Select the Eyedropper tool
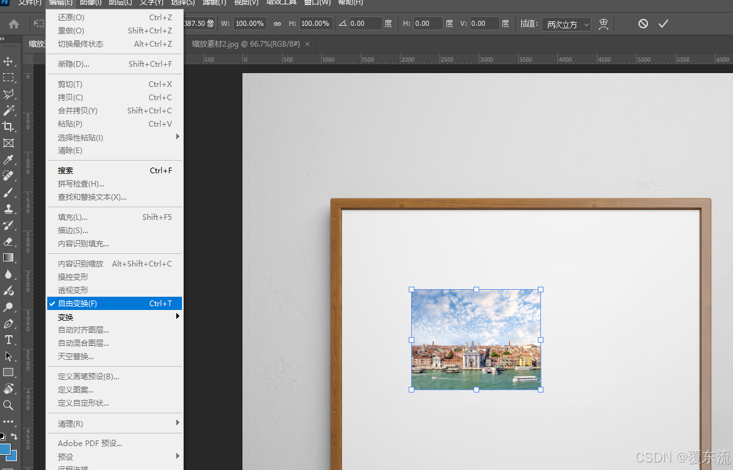The height and width of the screenshot is (470, 733). pyautogui.click(x=8, y=159)
